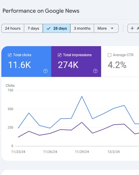
Task: Uncheck the Total impressions checkbox
Action: 60,55
